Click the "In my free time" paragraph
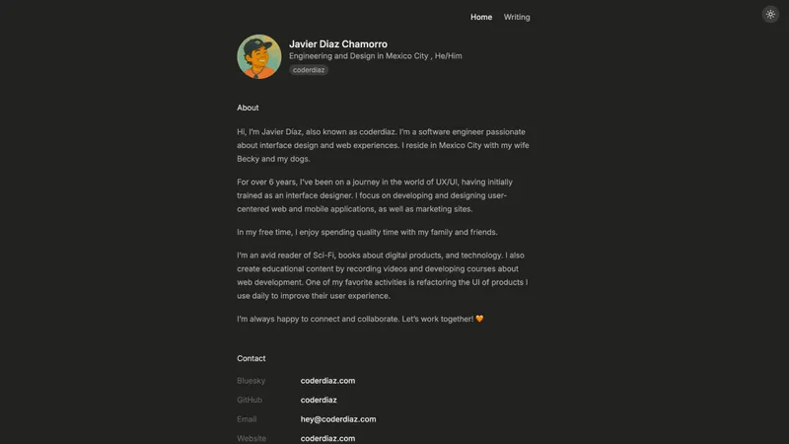The height and width of the screenshot is (444, 789). click(x=367, y=232)
